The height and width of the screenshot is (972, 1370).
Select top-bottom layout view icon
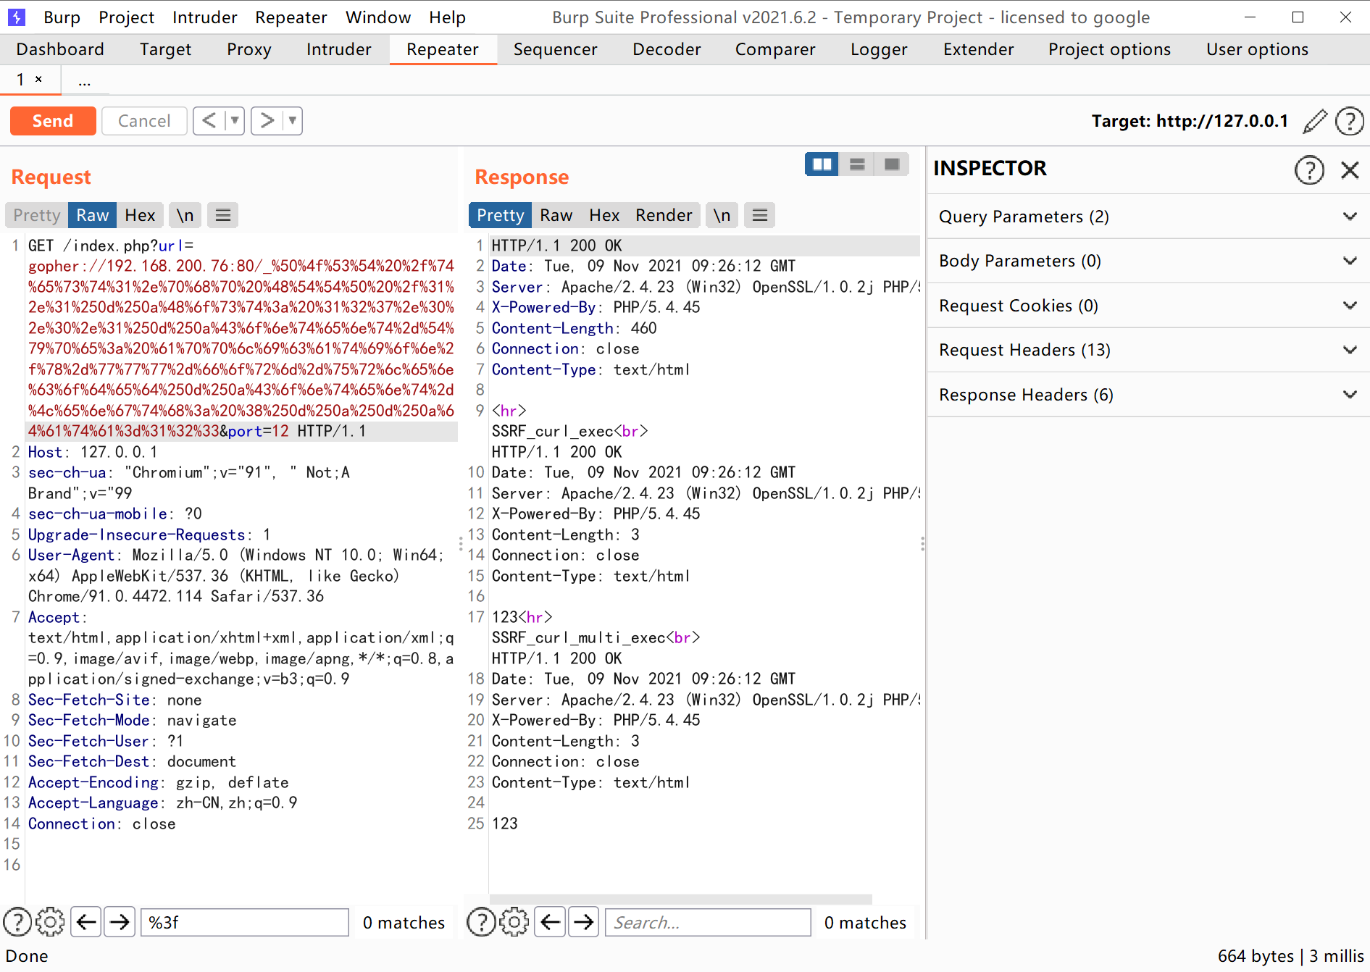click(857, 164)
